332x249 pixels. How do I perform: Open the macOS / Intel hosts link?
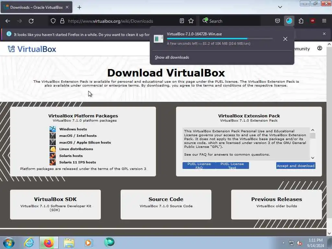tap(78, 136)
